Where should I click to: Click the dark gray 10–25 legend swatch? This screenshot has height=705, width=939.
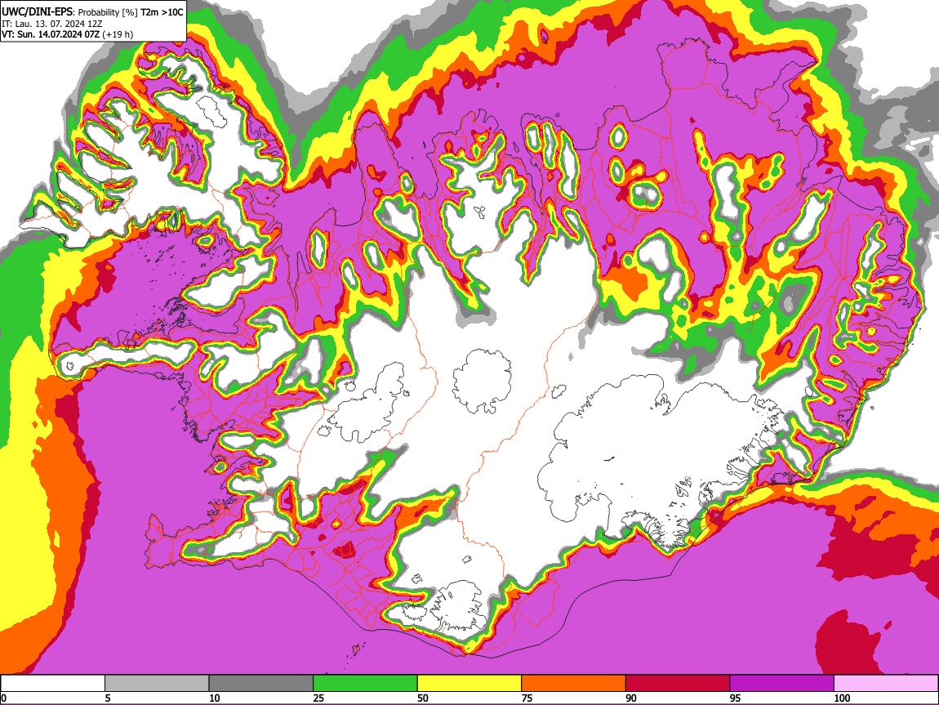coord(261,684)
